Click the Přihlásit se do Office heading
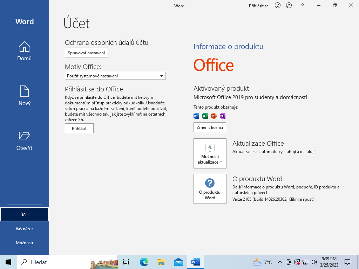 (94, 89)
